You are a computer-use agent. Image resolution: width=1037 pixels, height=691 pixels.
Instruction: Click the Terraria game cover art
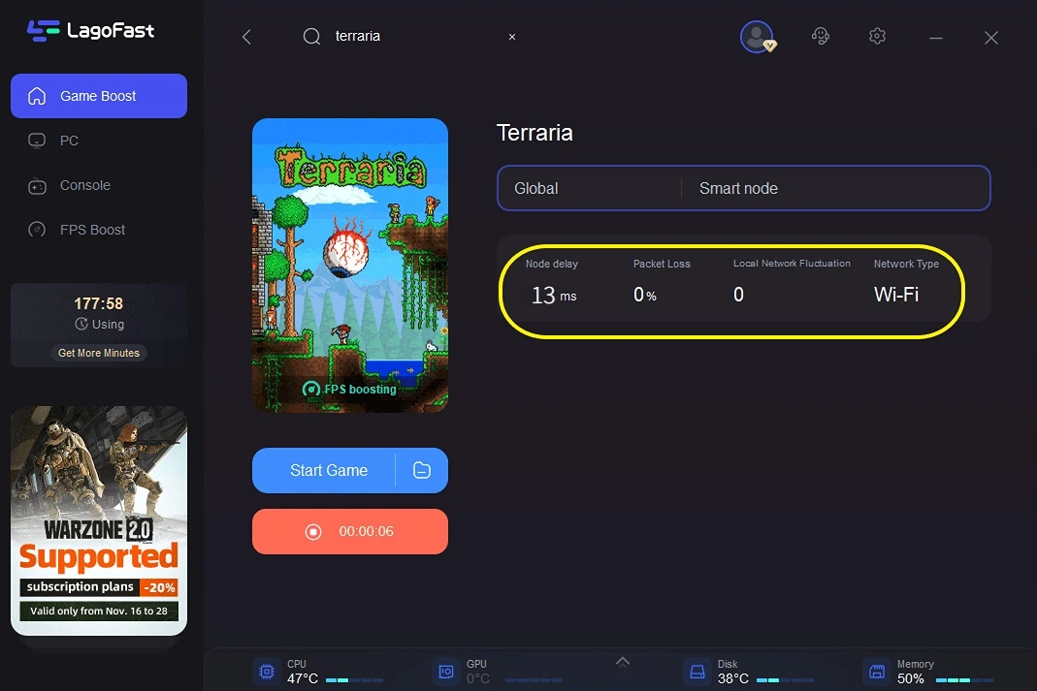(x=350, y=266)
